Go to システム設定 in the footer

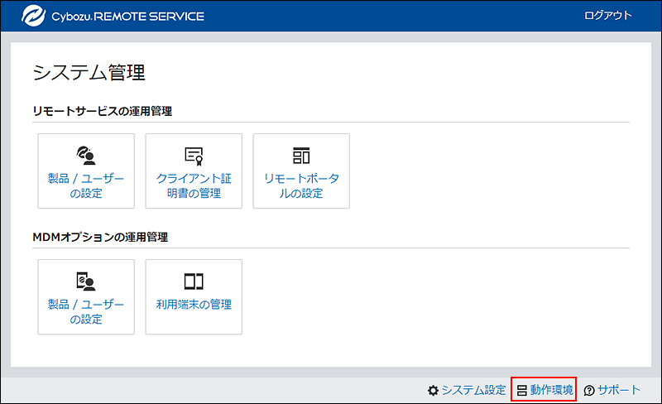pyautogui.click(x=473, y=390)
